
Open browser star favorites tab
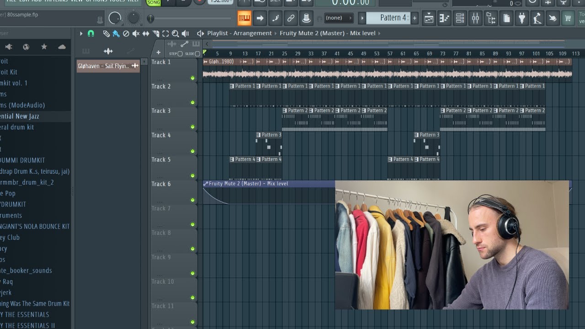(x=44, y=47)
